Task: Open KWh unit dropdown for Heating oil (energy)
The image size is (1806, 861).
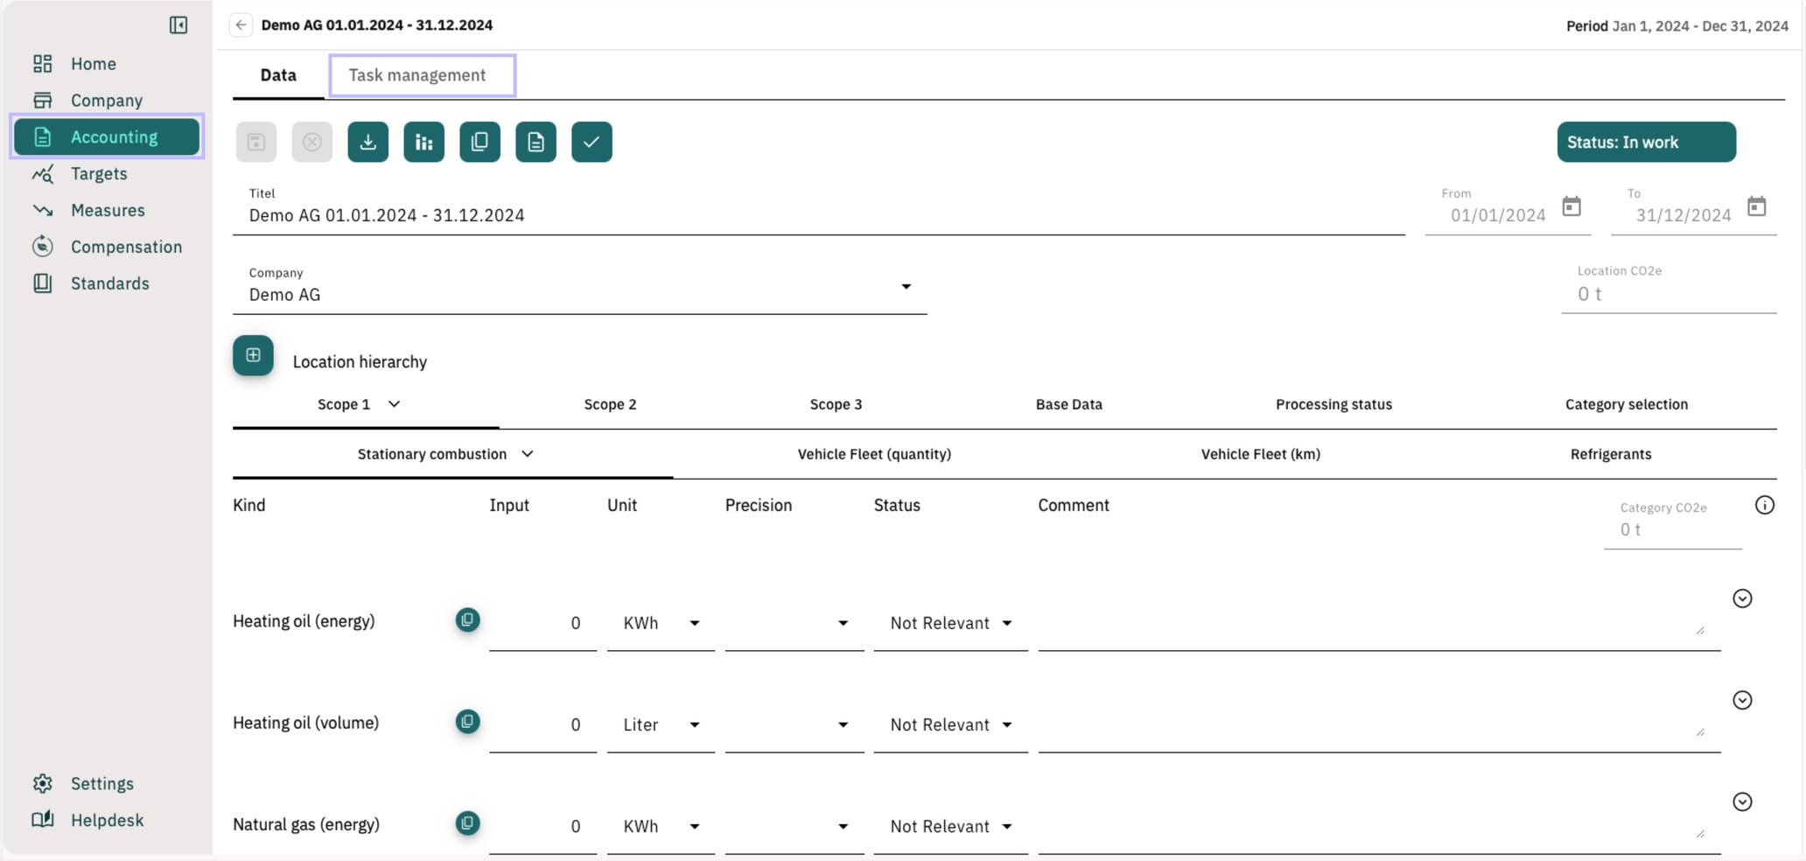Action: (661, 623)
